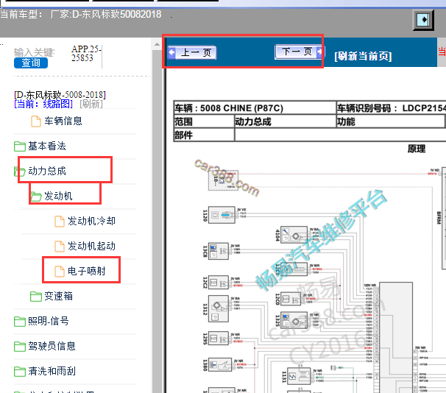Click the 刷新当前页 link
This screenshot has width=446, height=393.
pyautogui.click(x=363, y=56)
